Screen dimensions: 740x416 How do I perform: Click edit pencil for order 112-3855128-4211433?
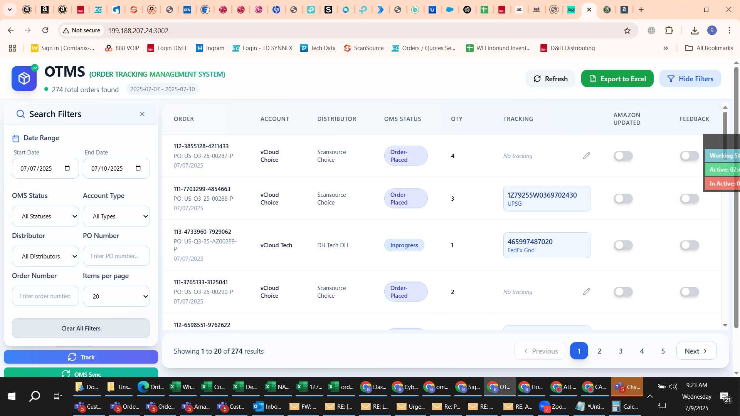[586, 156]
